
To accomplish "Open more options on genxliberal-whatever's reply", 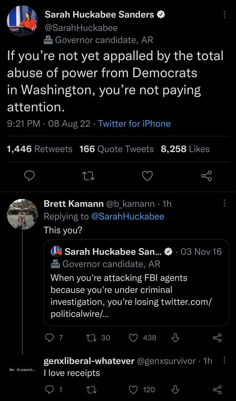I will coord(225,360).
